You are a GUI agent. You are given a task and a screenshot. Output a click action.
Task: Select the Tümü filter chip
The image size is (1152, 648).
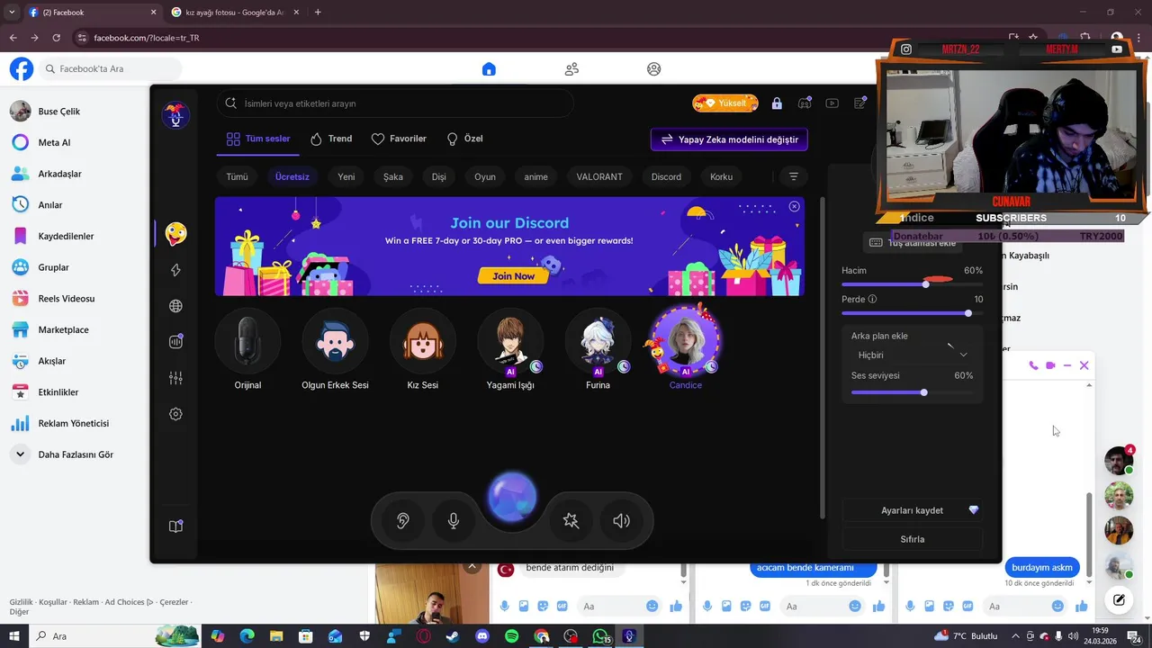237,176
